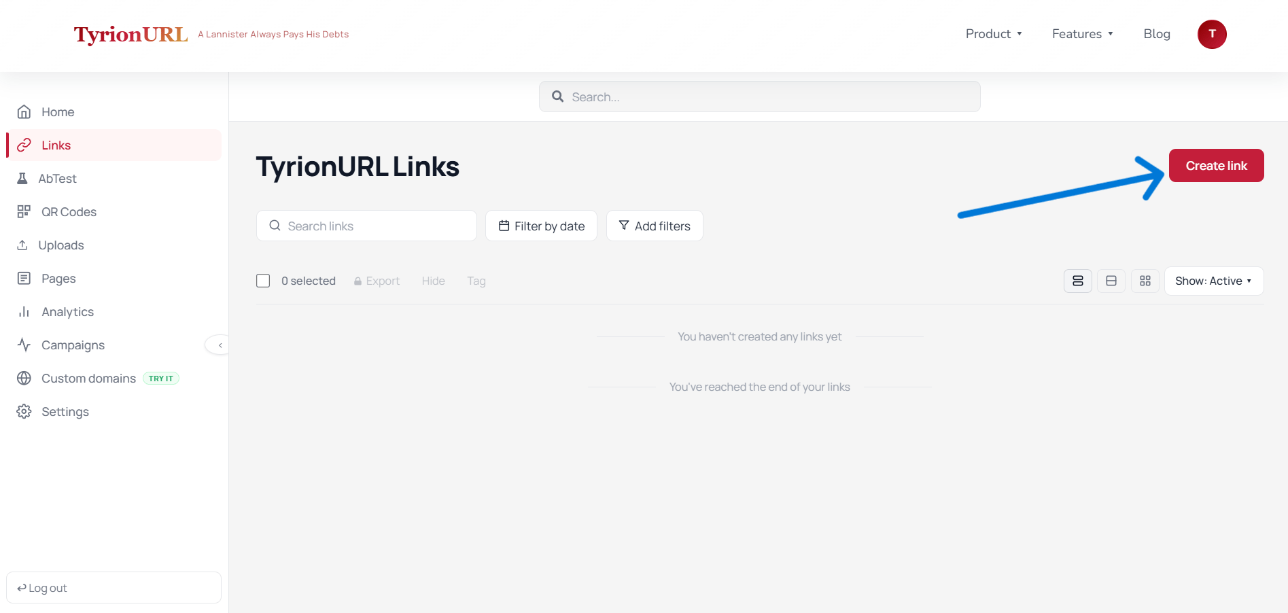Click the TyrionURL logo
The width and height of the screenshot is (1288, 613).
130,34
